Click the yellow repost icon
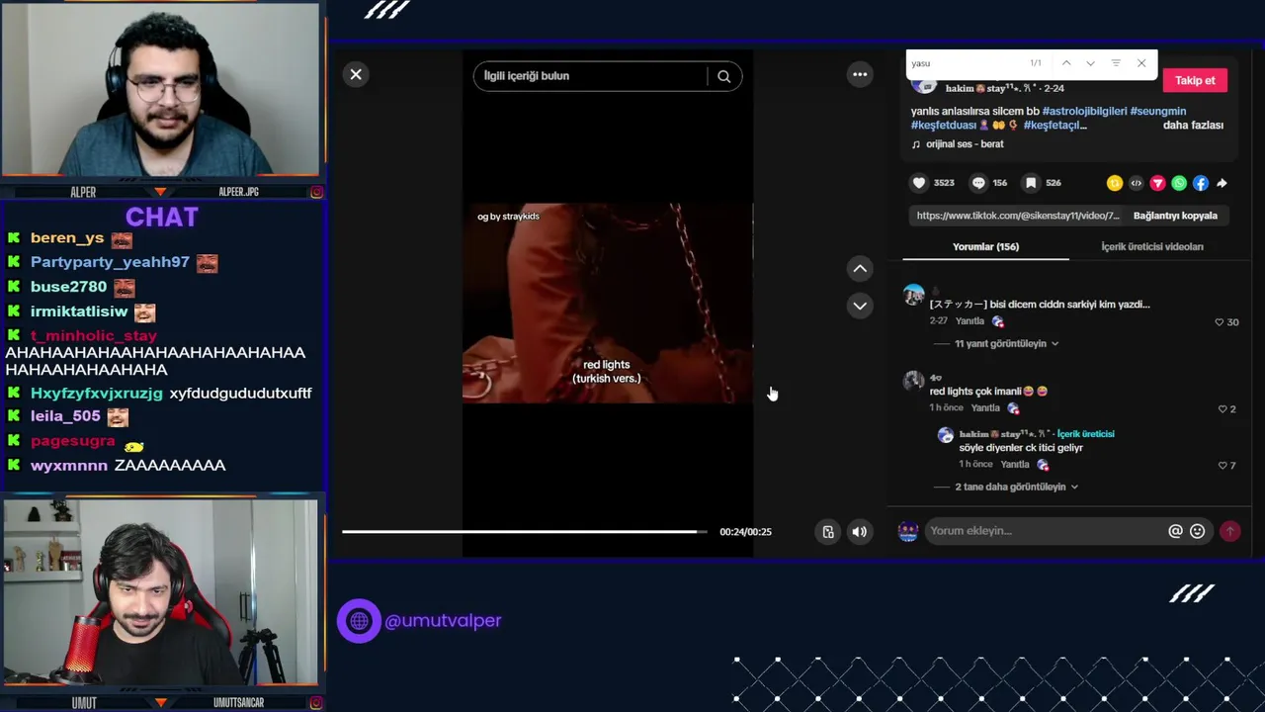Image resolution: width=1265 pixels, height=712 pixels. (1115, 183)
